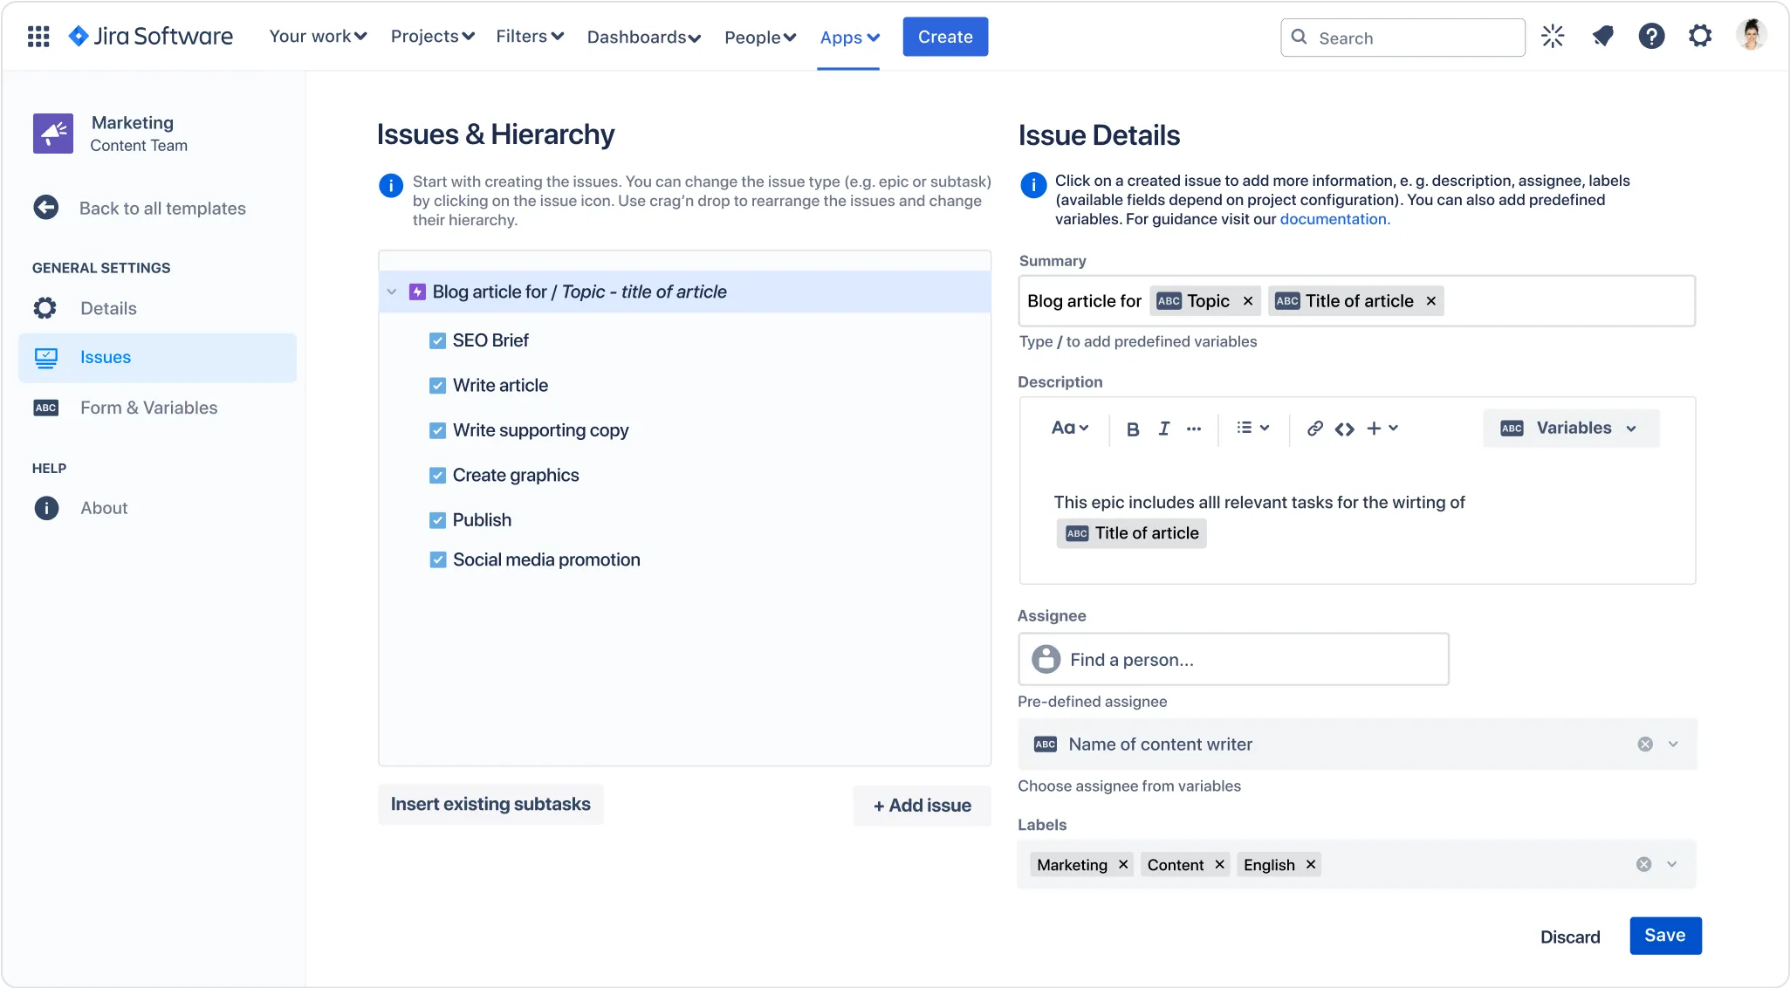Toggle the SEO Brief checkbox
The width and height of the screenshot is (1790, 988).
point(437,340)
